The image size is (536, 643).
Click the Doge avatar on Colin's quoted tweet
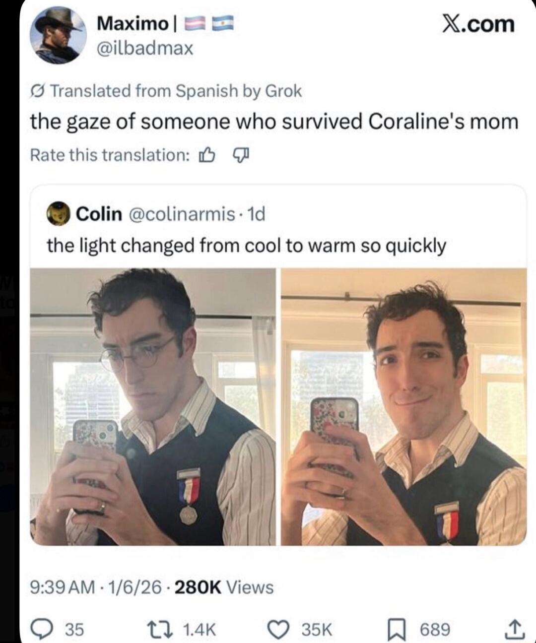click(x=59, y=213)
